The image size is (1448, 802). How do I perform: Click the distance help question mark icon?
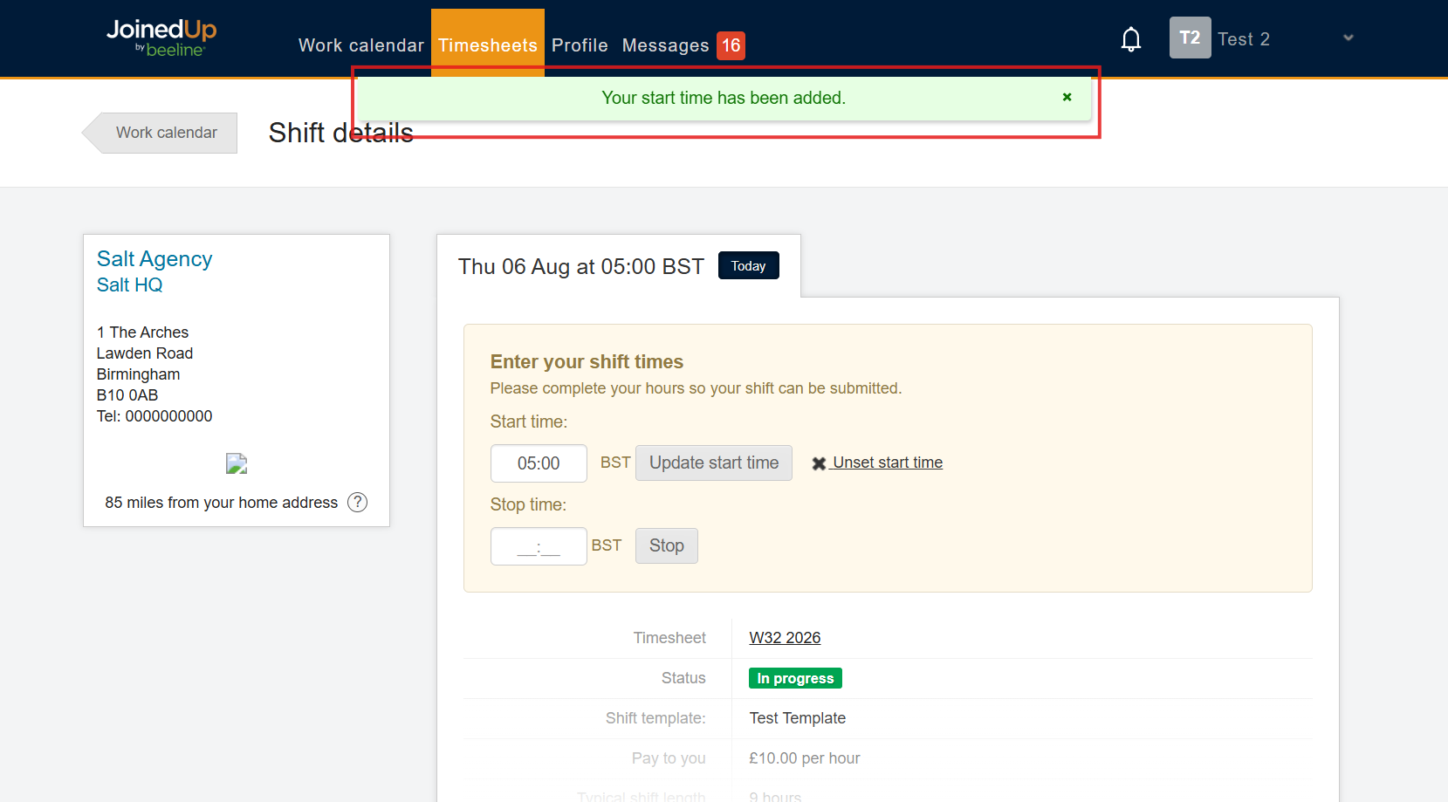[x=357, y=502]
